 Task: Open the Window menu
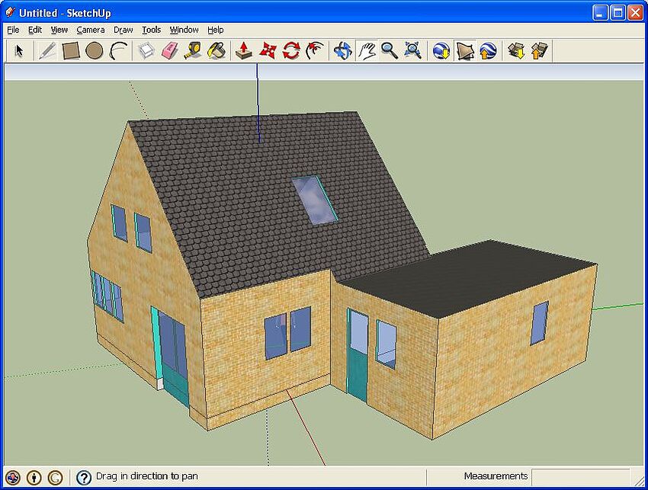184,30
